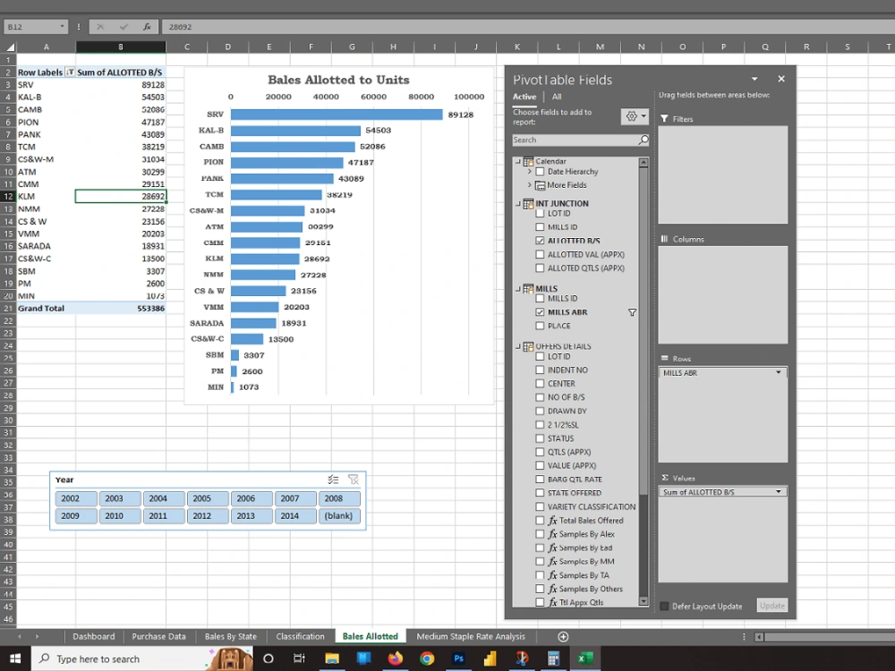Switch field list to All tab
This screenshot has height=671, width=895.
click(x=557, y=97)
